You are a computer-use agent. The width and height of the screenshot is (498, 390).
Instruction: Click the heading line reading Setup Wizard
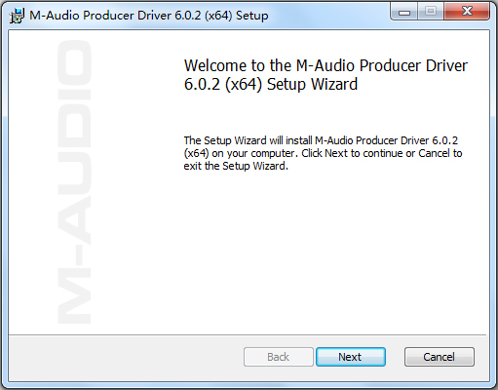[271, 84]
